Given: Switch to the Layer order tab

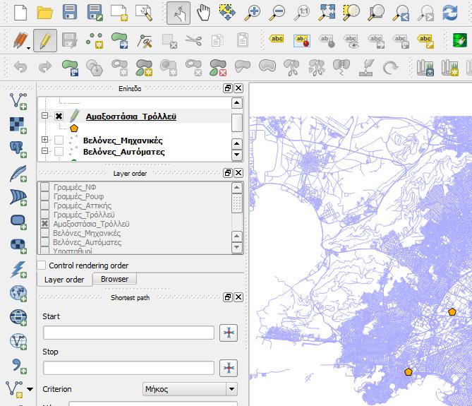Looking at the screenshot, I should tap(64, 280).
